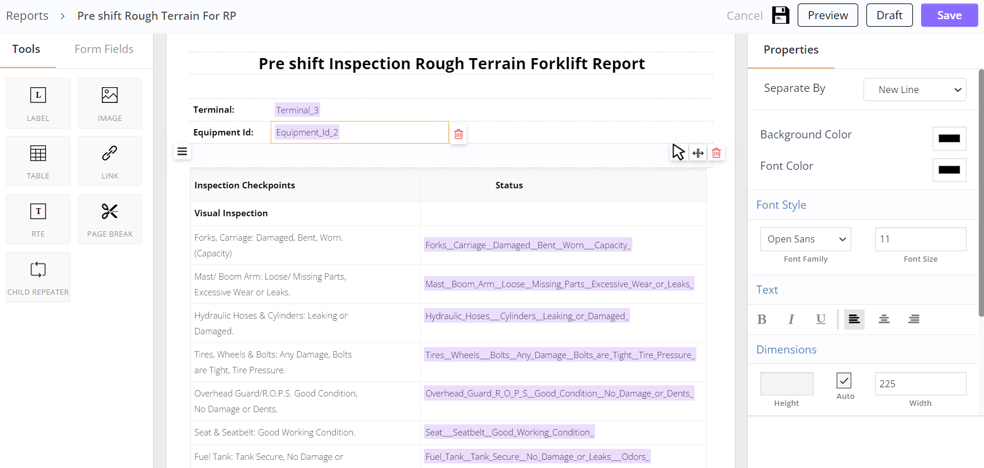
Task: Open the Font Family dropdown
Action: point(805,239)
